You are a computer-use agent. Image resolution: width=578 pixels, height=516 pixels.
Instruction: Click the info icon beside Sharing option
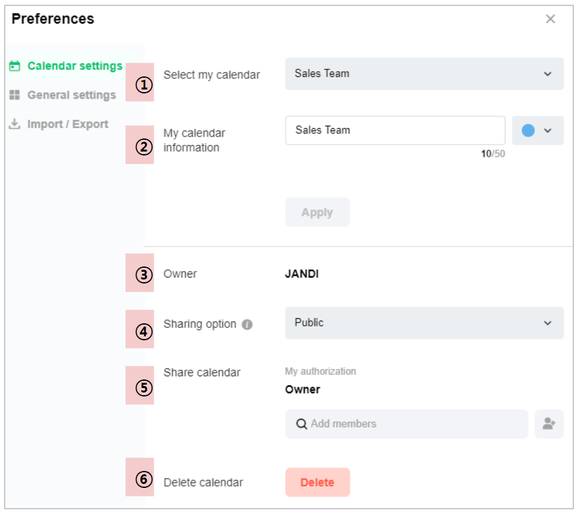[247, 325]
